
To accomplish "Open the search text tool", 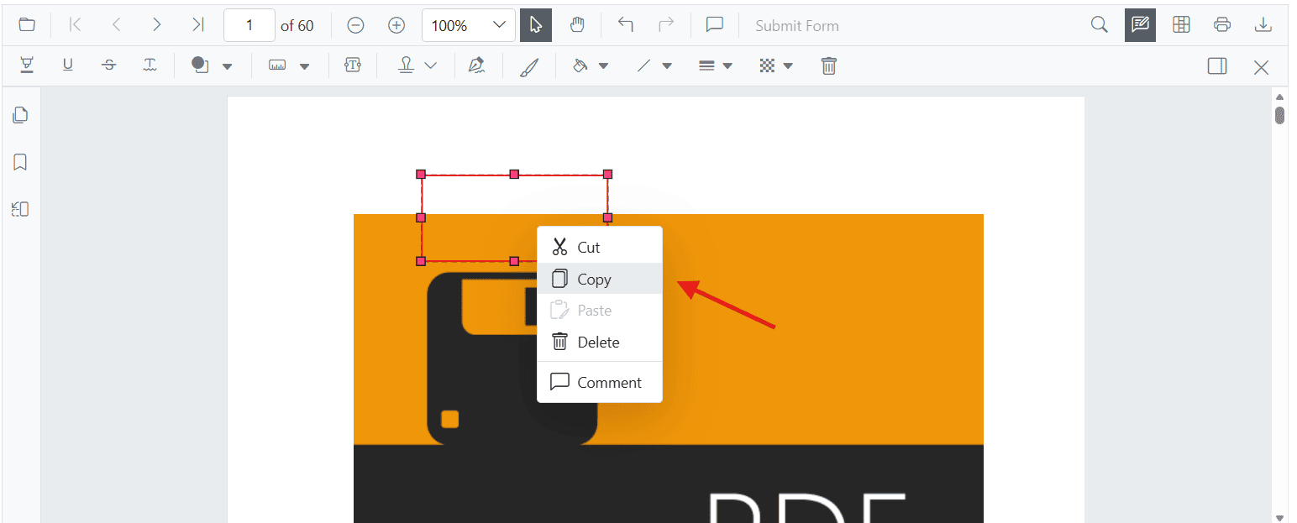I will [1100, 25].
